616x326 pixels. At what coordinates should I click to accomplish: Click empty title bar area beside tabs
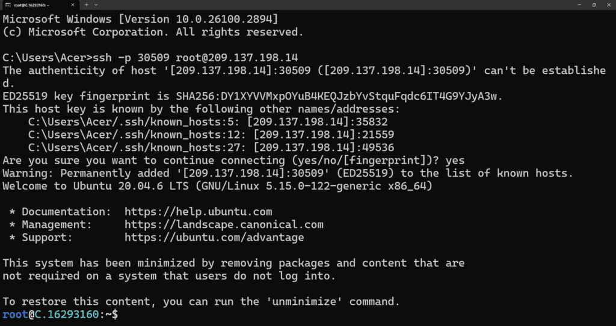[x=334, y=5]
